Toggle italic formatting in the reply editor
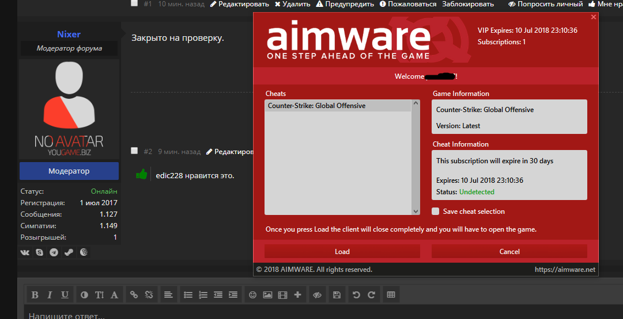The width and height of the screenshot is (623, 319). 50,295
